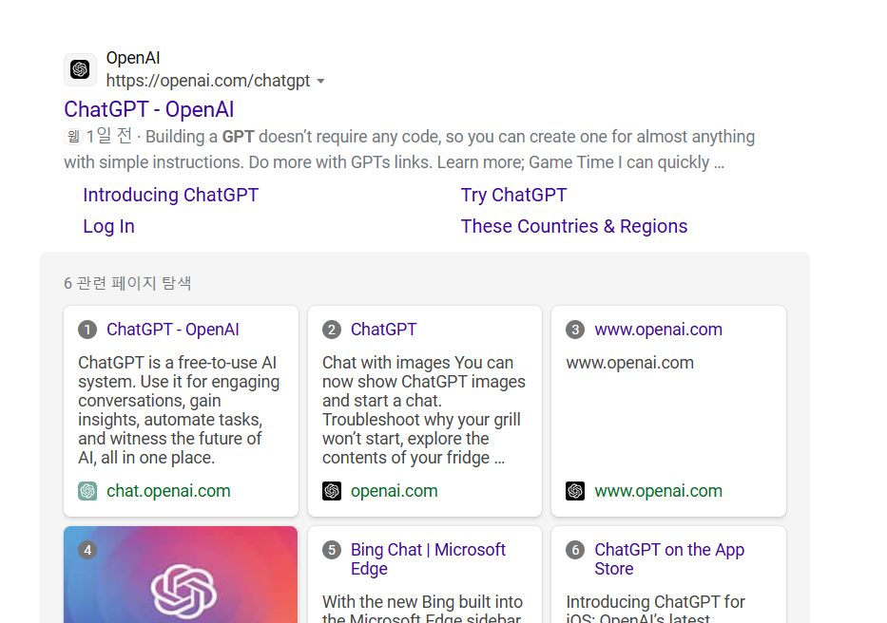This screenshot has width=887, height=623.
Task: Click the 'Building a GPT doesn't require' snippet
Action: 410,149
